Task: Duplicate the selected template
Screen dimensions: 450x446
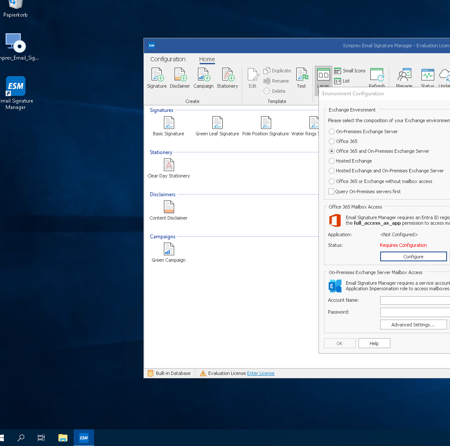Action: pos(277,71)
